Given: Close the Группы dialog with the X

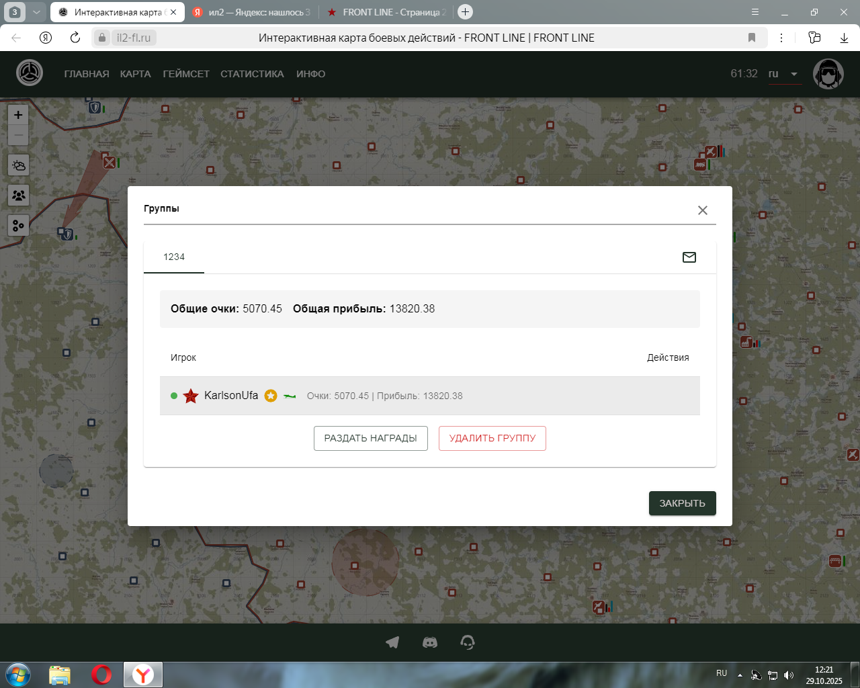Looking at the screenshot, I should coord(703,210).
